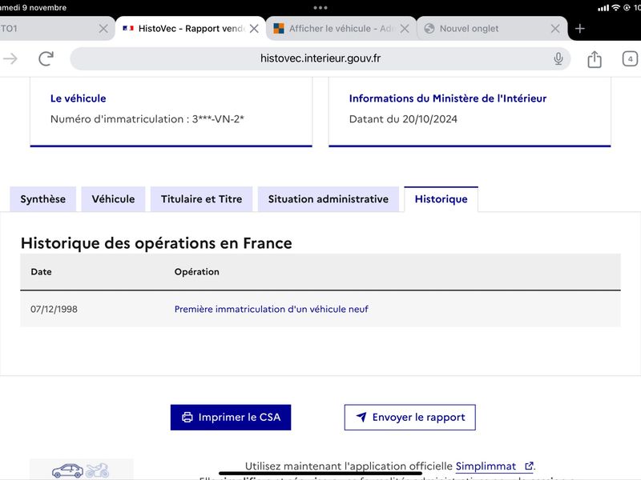Open the Véhicule tab
Image resolution: width=641 pixels, height=480 pixels.
[x=113, y=199]
